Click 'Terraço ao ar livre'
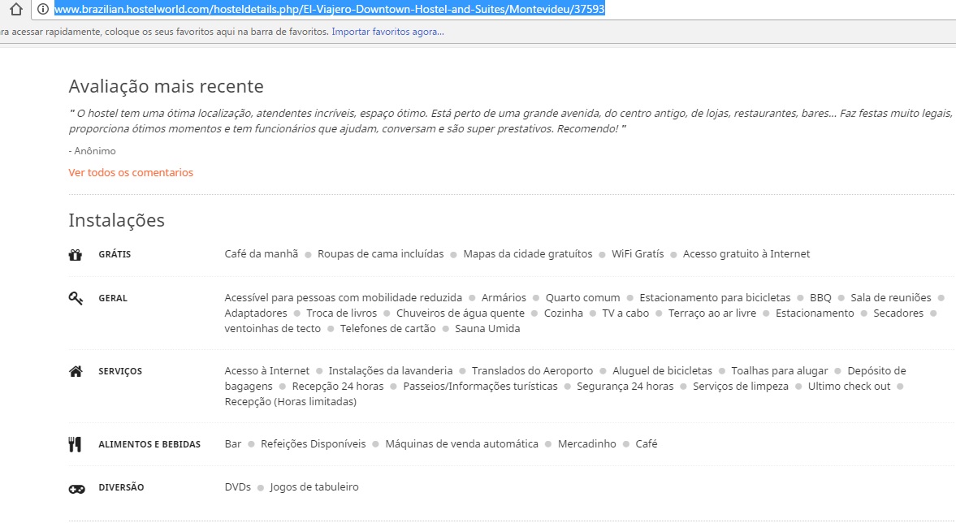Viewport: 956px width, 523px height. coord(712,313)
